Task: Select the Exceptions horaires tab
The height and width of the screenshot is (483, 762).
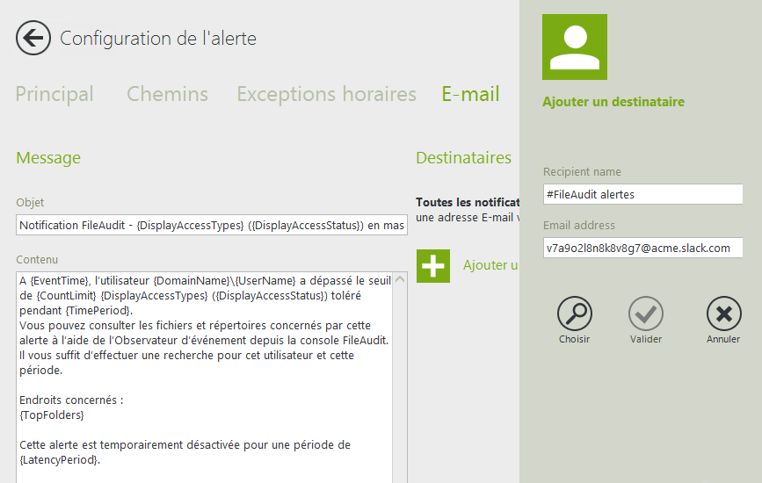Action: coord(326,94)
